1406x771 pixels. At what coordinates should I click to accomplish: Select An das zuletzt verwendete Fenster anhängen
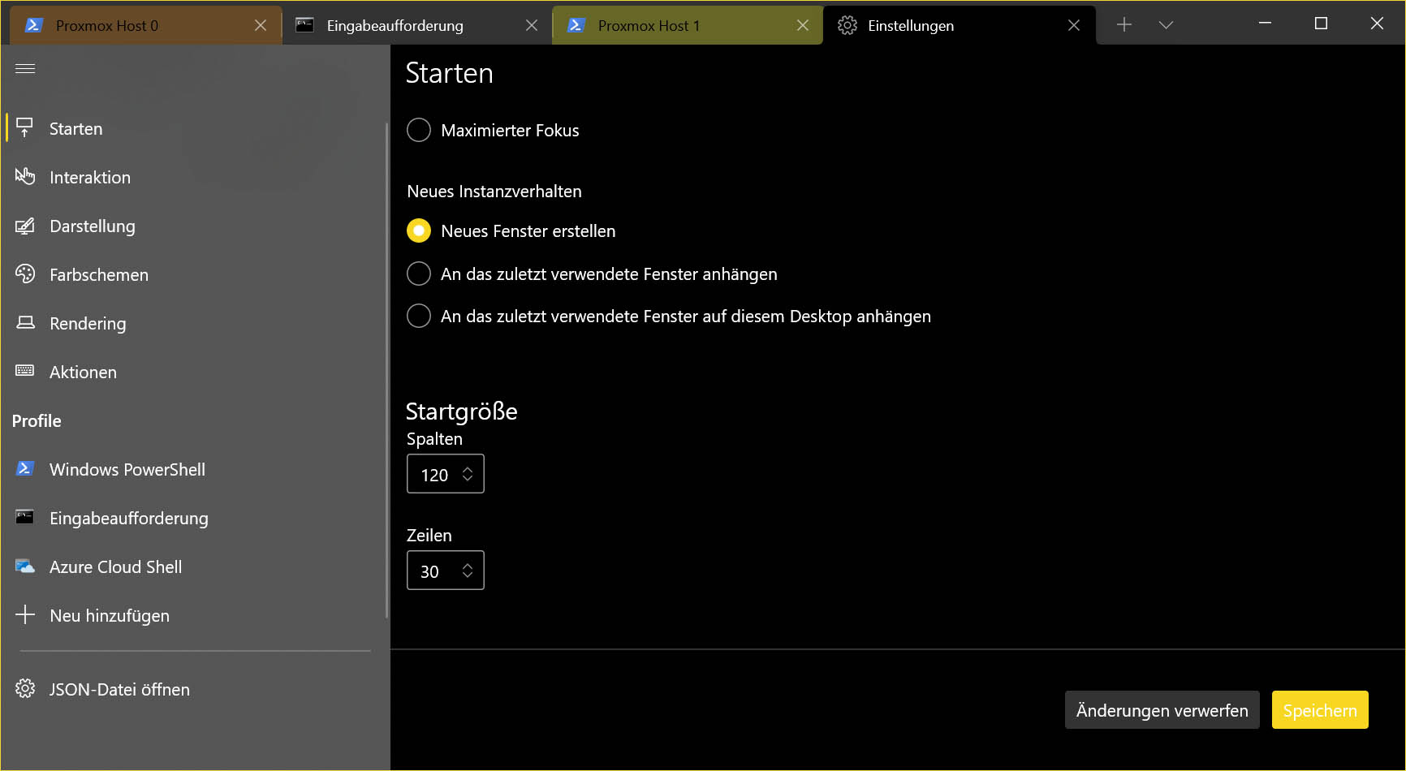tap(418, 274)
